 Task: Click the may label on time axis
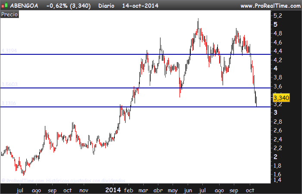click(173, 191)
